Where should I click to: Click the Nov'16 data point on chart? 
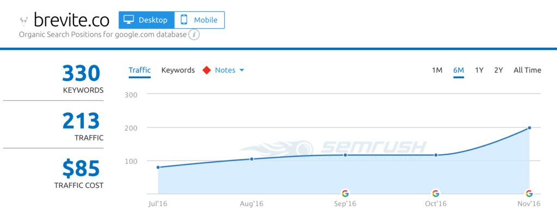[x=529, y=128]
